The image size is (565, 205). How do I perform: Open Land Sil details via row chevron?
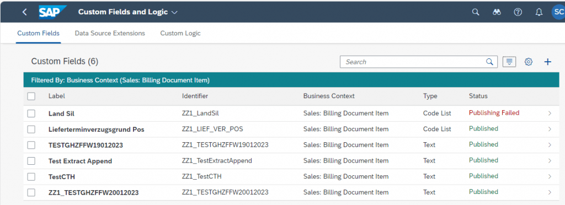click(x=550, y=114)
